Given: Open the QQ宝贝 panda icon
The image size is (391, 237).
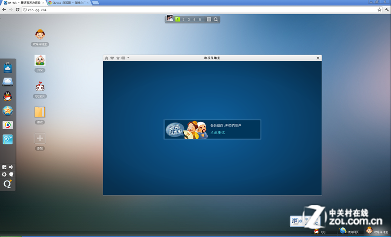Looking at the screenshot, I should [x=40, y=86].
